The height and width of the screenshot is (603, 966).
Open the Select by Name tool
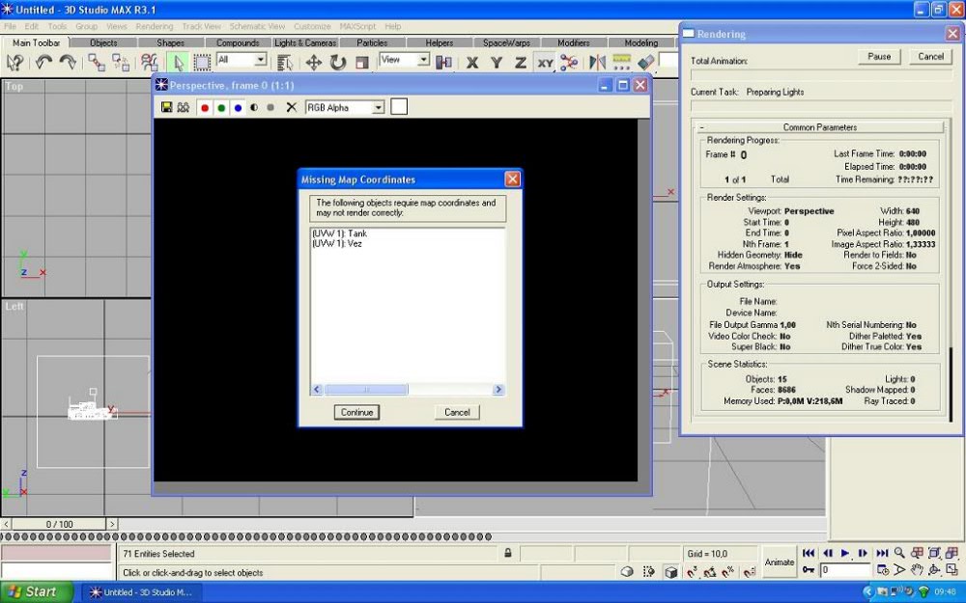pyautogui.click(x=284, y=62)
